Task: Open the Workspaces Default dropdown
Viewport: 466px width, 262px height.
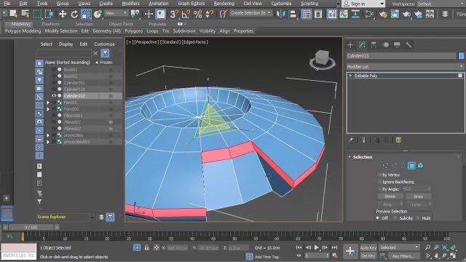Action: (x=441, y=4)
